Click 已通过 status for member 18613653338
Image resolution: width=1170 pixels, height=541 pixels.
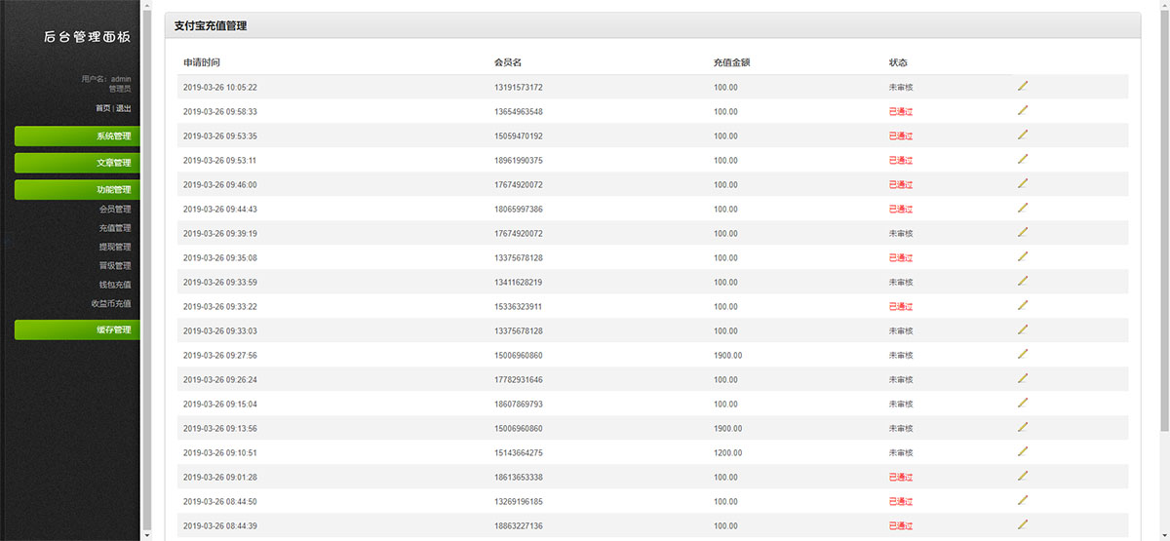[x=901, y=477]
